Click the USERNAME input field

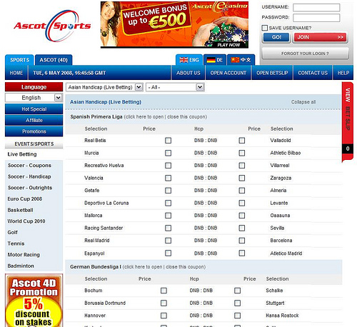316,7
